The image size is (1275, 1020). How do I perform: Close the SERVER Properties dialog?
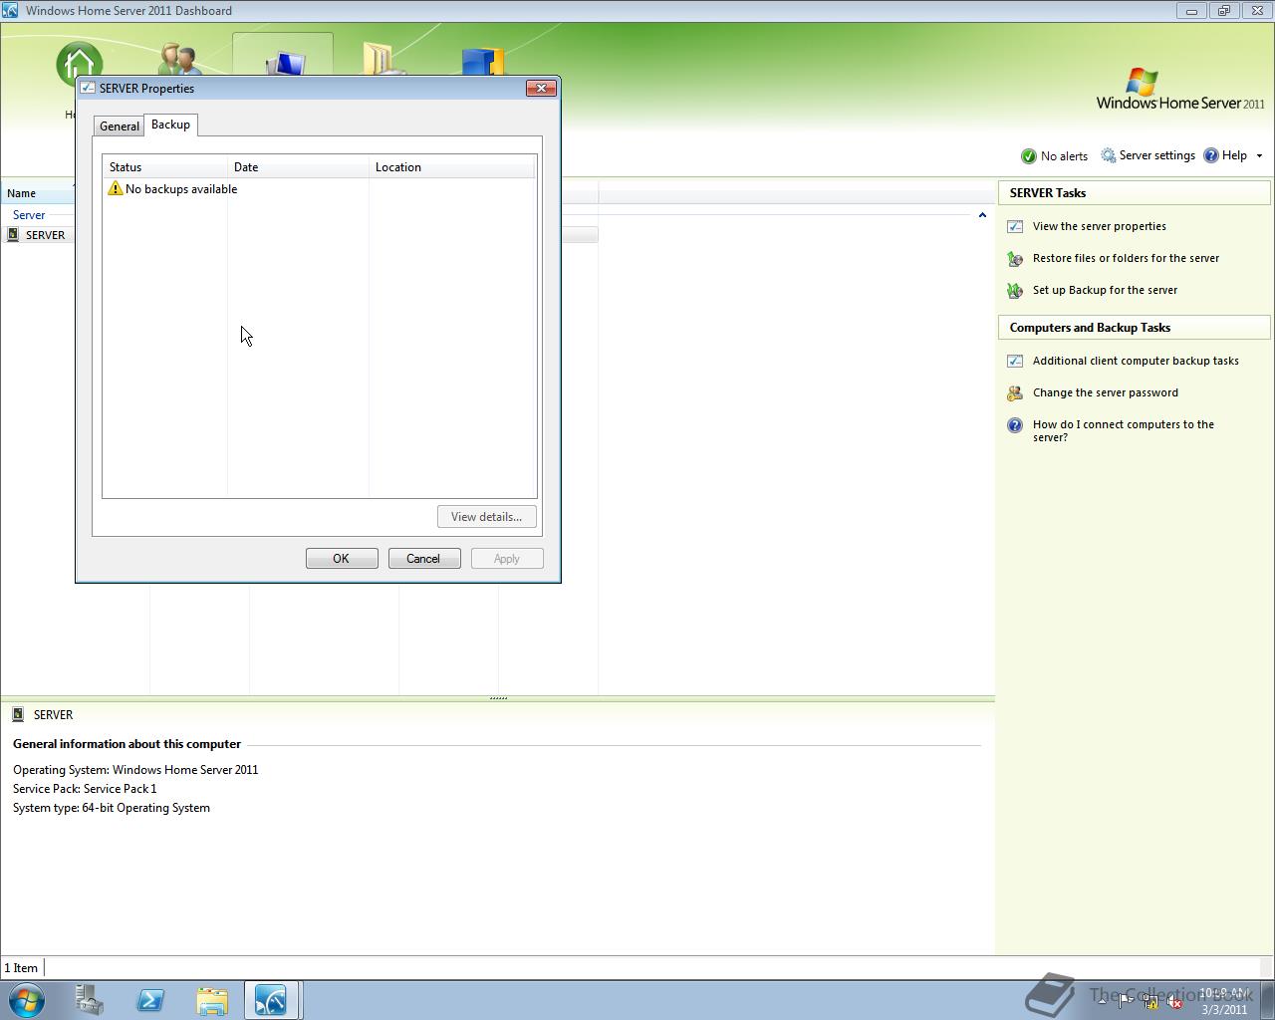(x=541, y=88)
